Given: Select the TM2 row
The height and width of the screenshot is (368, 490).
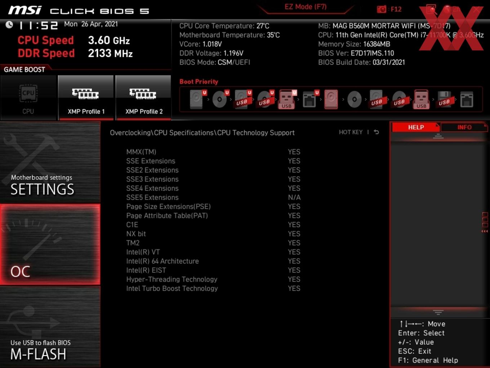Looking at the screenshot, I should tap(213, 243).
